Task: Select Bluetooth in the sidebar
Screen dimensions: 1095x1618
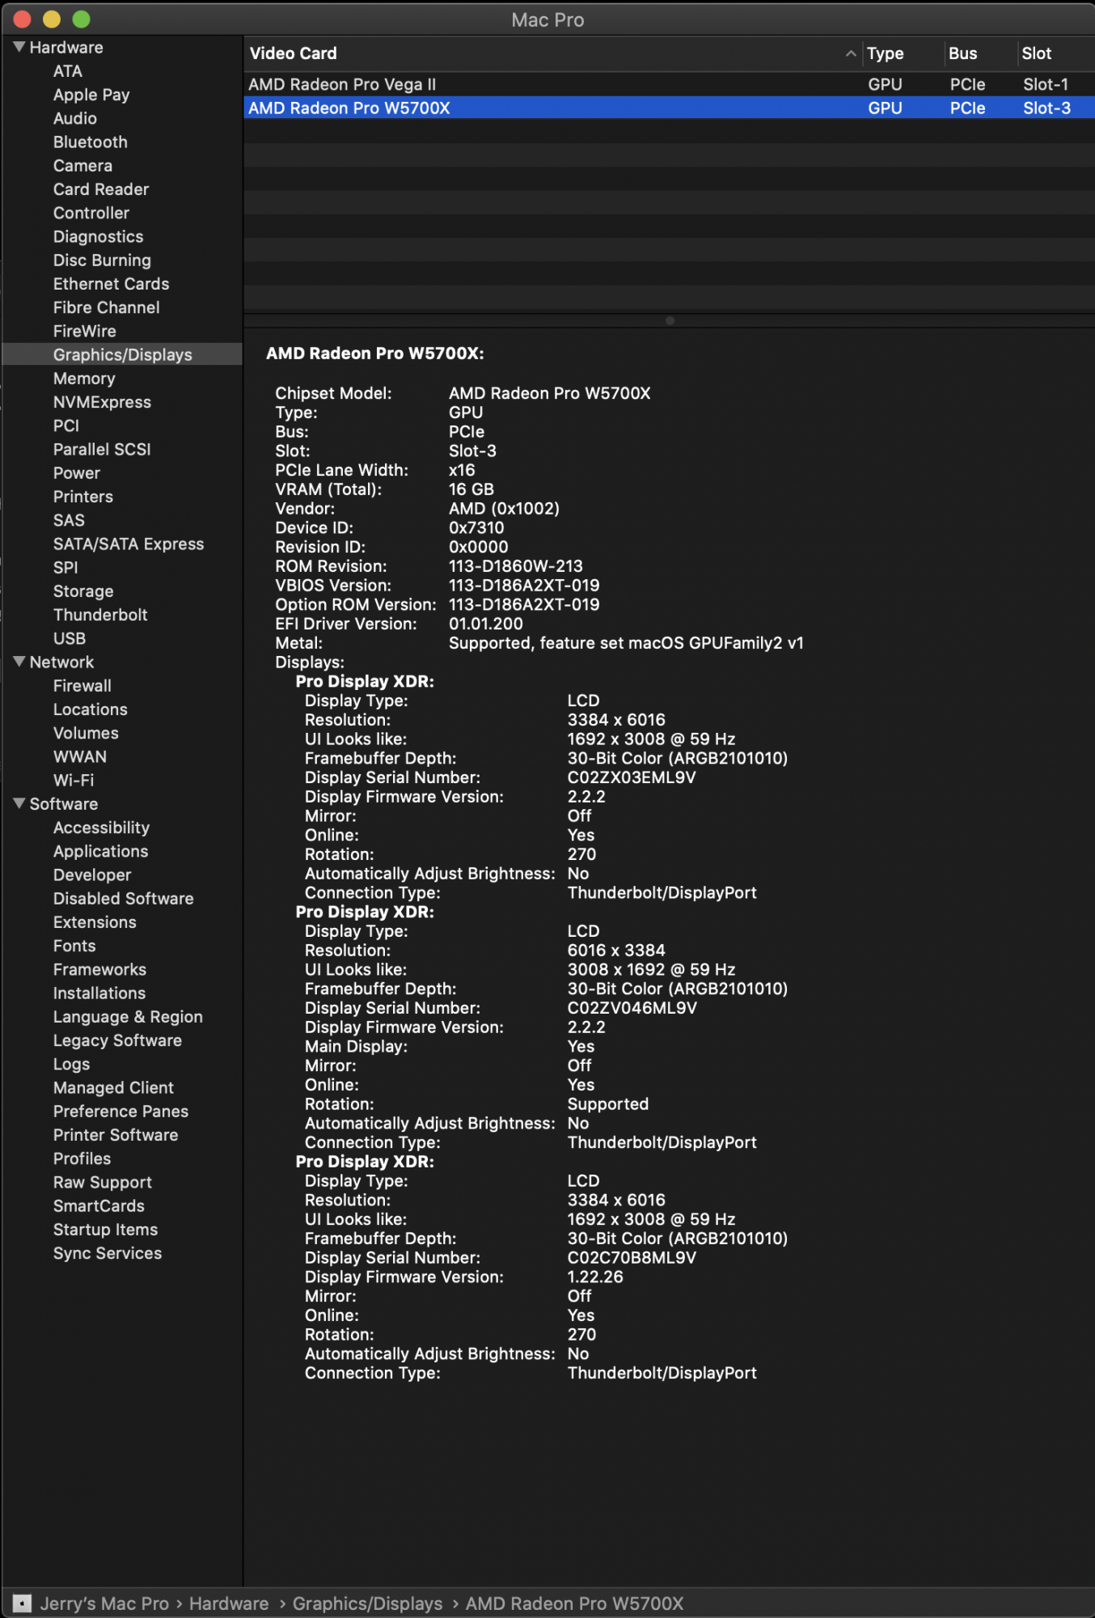Action: coord(91,142)
